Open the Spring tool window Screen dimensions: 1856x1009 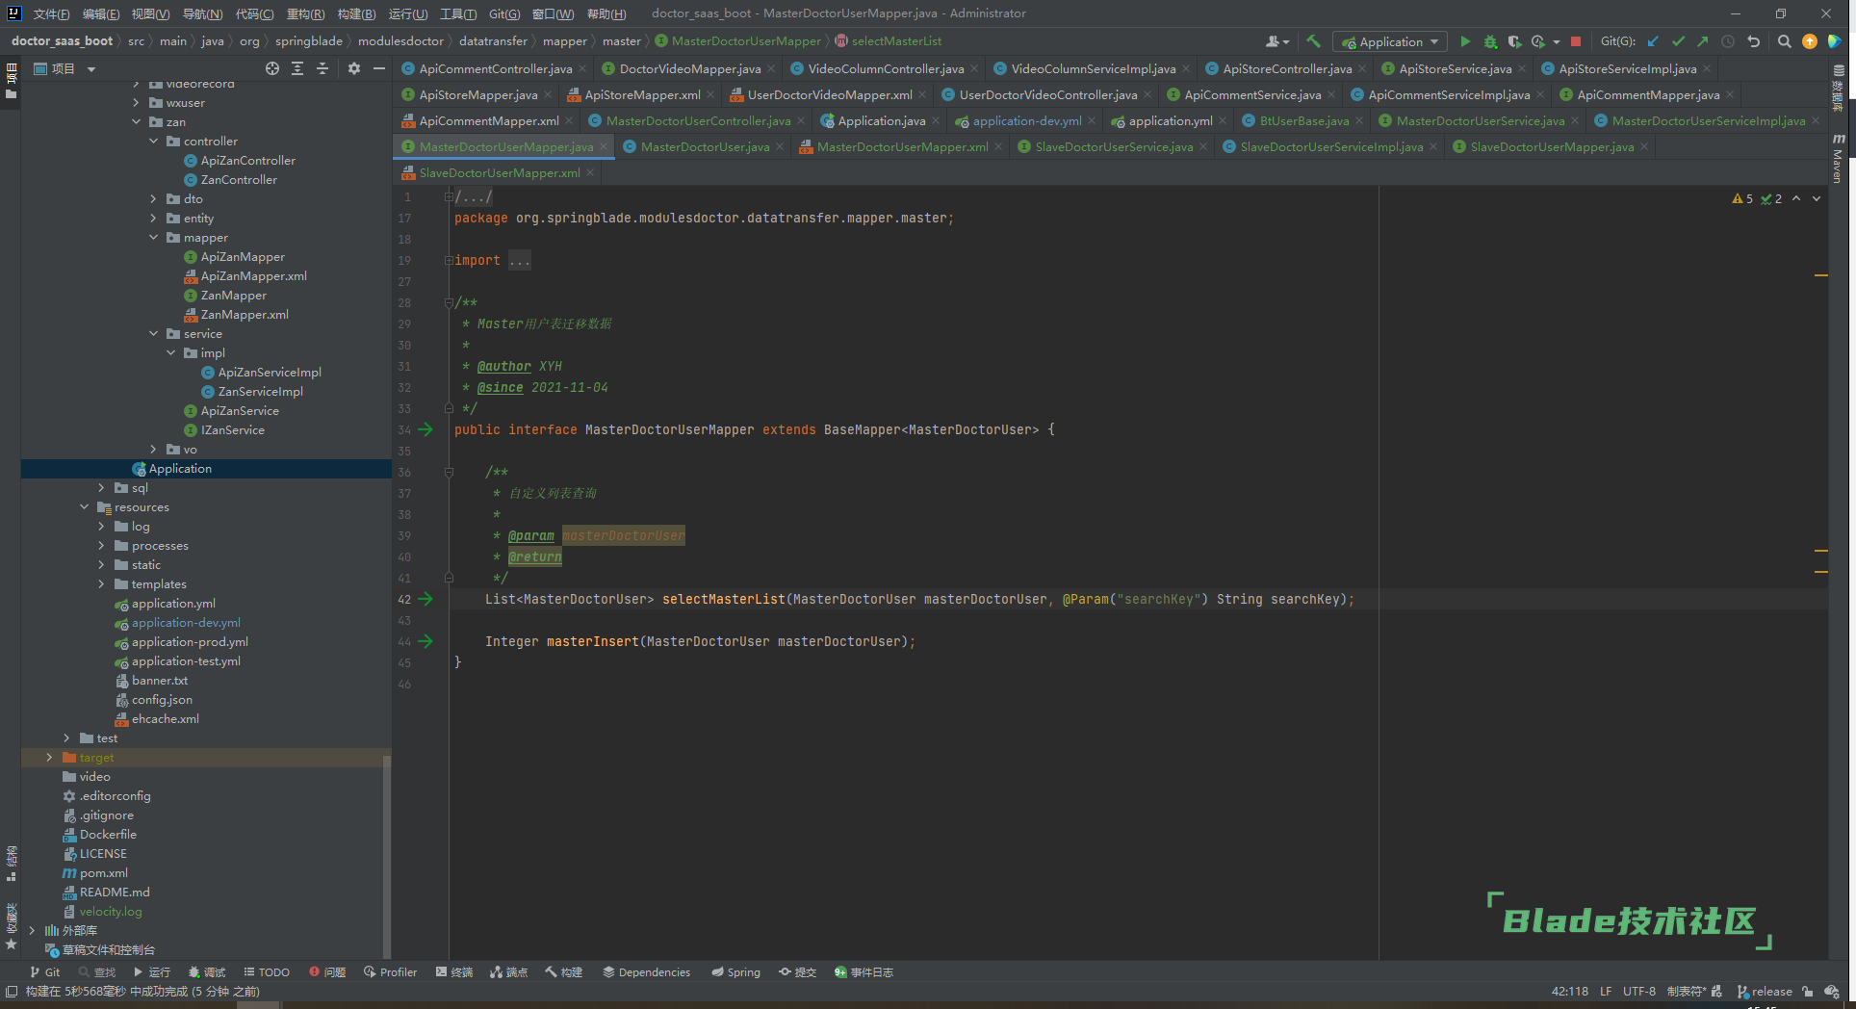click(735, 971)
